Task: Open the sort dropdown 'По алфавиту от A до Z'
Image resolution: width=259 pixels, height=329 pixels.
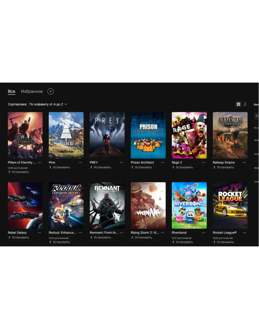Action: (x=48, y=105)
